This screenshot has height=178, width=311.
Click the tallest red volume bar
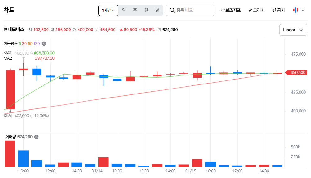(x=10, y=154)
